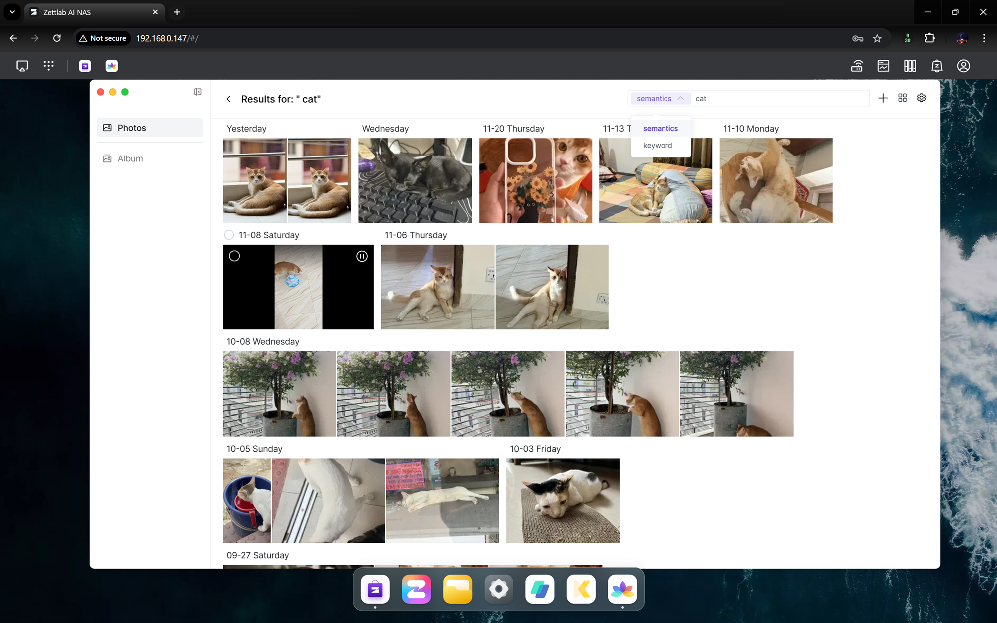Open resource monitor icon in top bar
This screenshot has height=623, width=997.
pos(883,66)
